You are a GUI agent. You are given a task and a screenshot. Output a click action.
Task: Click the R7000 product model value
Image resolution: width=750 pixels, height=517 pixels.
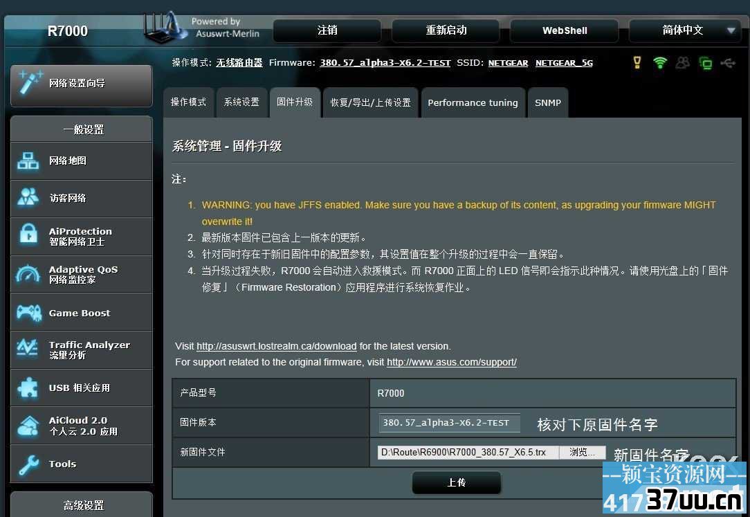coord(391,393)
